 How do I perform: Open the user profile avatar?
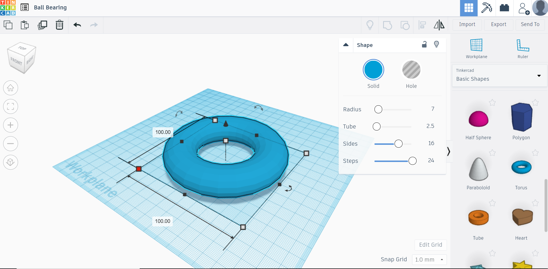[540, 8]
